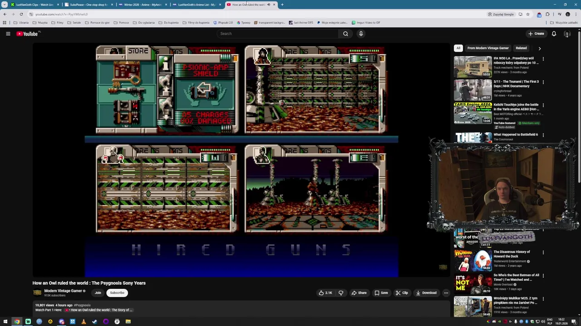The height and width of the screenshot is (326, 581).
Task: Open the YouTube notifications bell
Action: click(x=554, y=34)
